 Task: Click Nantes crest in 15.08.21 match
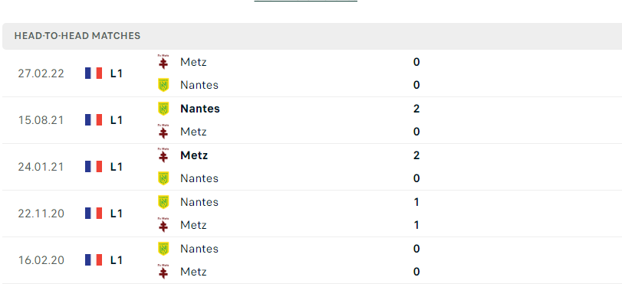coord(163,109)
